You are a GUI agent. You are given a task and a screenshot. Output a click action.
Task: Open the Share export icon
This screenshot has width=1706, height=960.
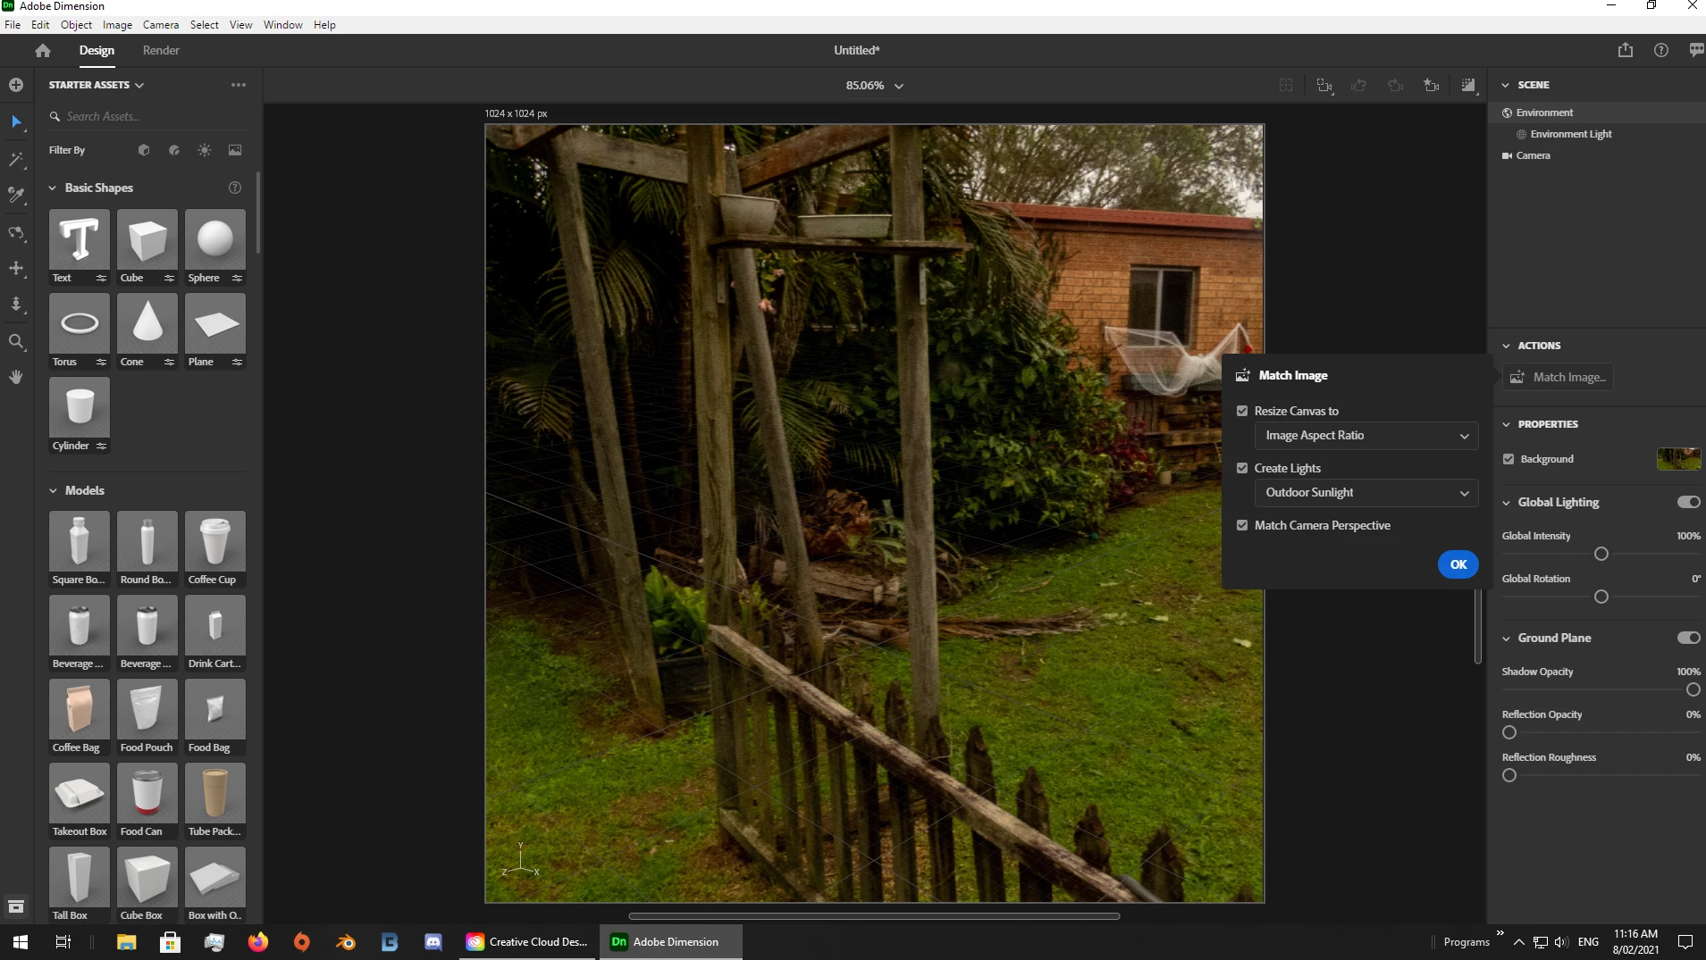tap(1626, 51)
